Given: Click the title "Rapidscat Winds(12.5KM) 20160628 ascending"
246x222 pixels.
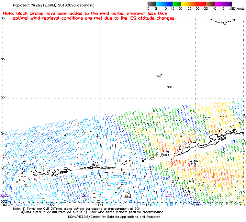Looking at the screenshot, I should point(54,5).
